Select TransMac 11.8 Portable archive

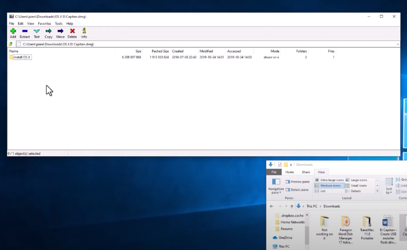(367, 228)
